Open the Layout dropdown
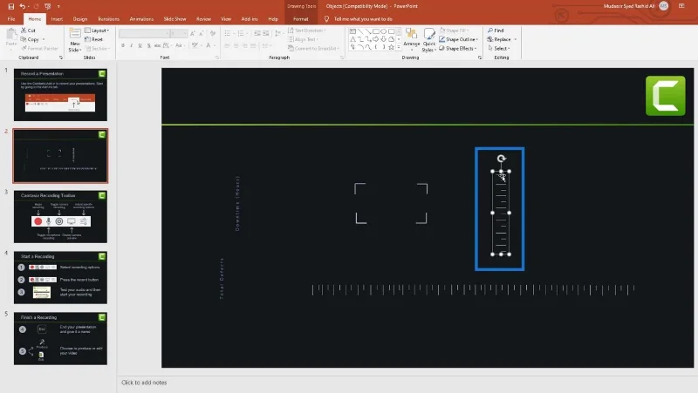 coord(97,30)
